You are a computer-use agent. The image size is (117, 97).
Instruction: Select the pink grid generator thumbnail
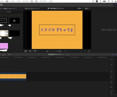pos(4,46)
